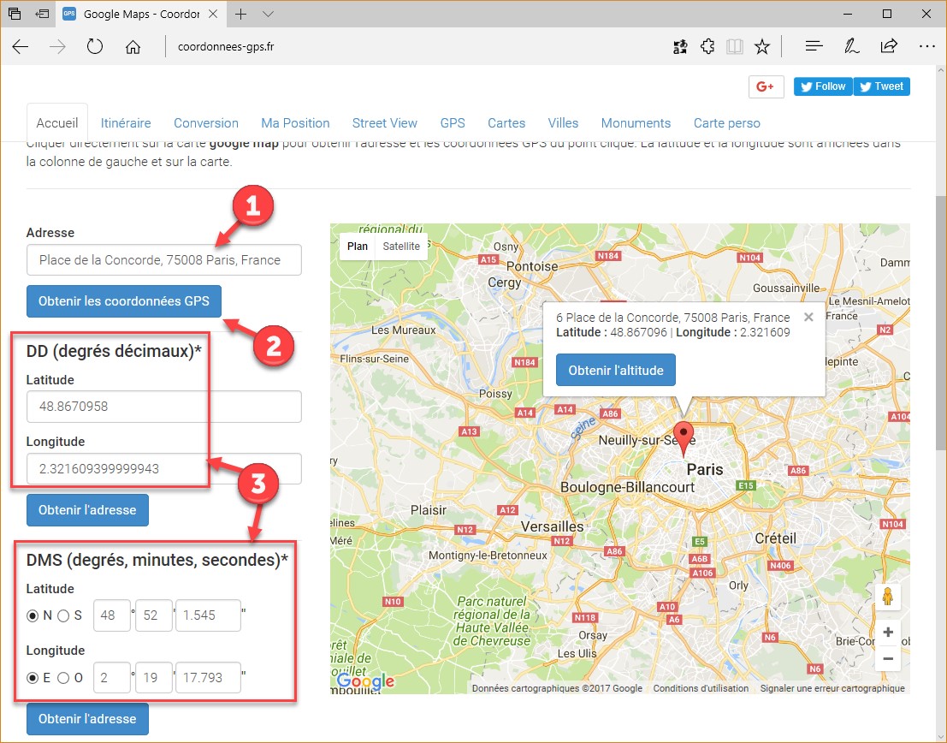Screen dimensions: 947x743
Task: Open the Edge Hub icon
Action: click(x=814, y=47)
